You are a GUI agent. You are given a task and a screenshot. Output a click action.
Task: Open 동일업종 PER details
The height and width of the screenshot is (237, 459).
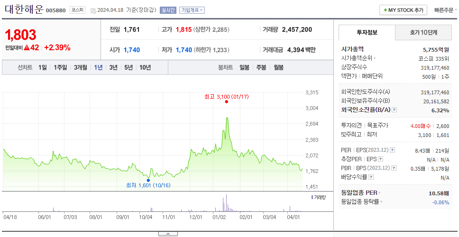coord(361,193)
